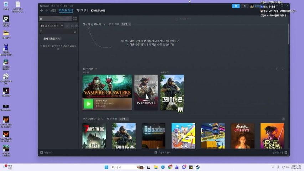Click the recent activity clock icon in sidebar
304x171 pixels.
(72, 26)
